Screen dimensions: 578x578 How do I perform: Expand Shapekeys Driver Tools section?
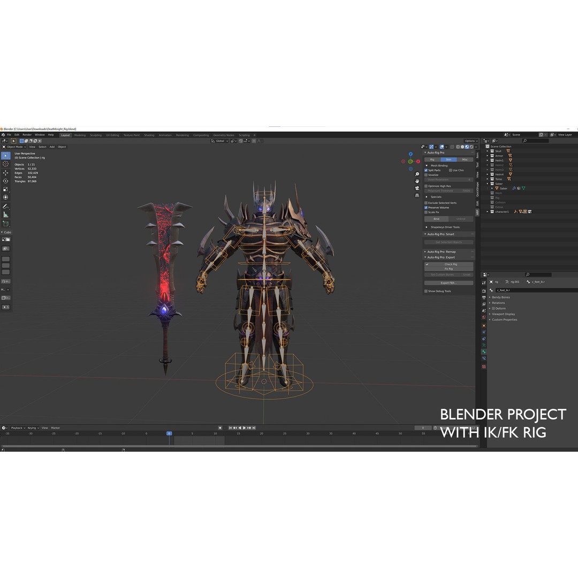pos(427,227)
